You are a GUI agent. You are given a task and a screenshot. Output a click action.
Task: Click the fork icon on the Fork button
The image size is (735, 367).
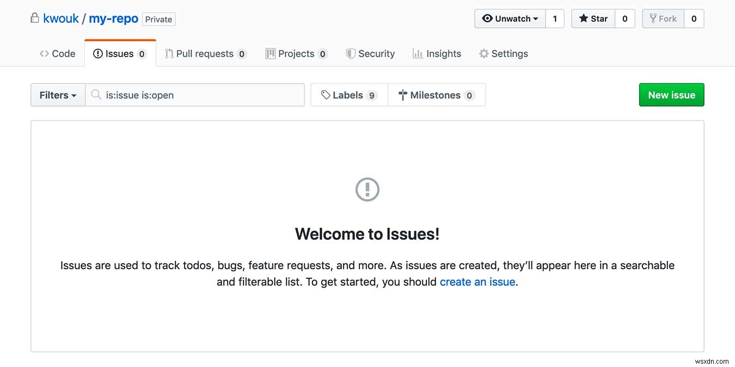click(653, 18)
